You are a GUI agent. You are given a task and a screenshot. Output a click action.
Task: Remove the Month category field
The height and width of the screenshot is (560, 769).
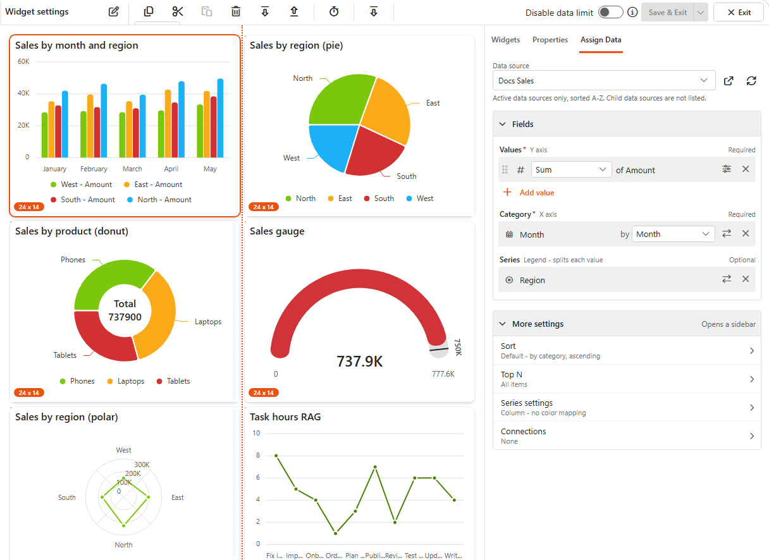(746, 234)
